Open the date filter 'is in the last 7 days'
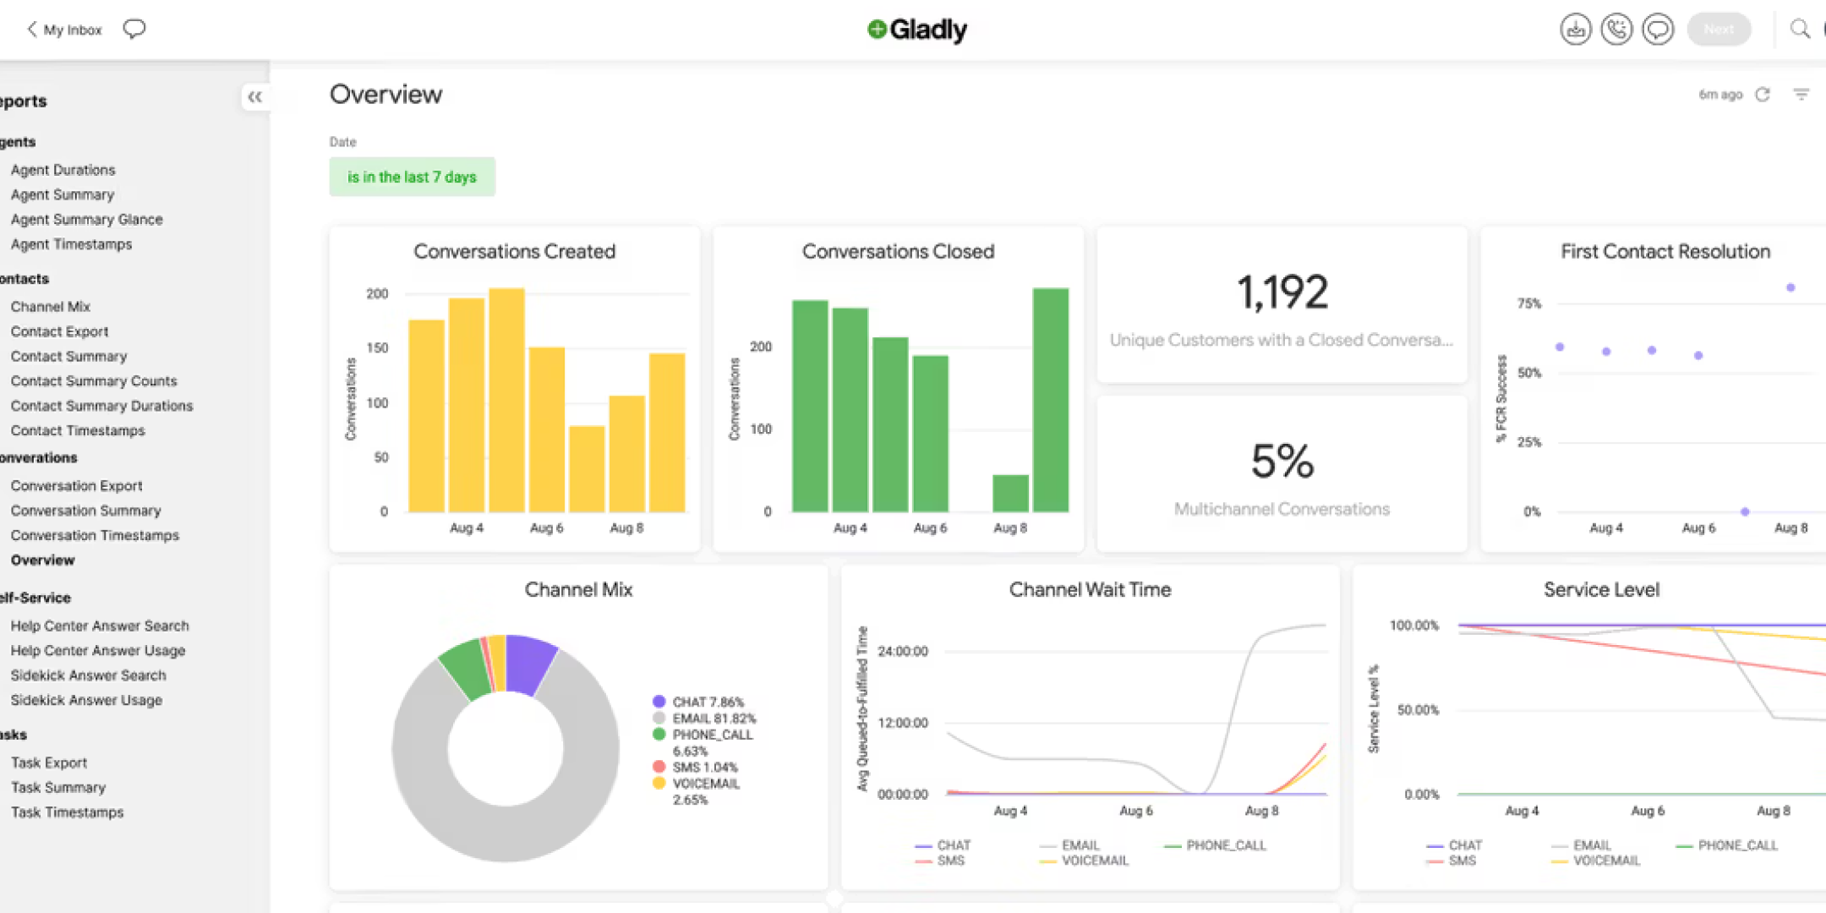 coord(412,177)
